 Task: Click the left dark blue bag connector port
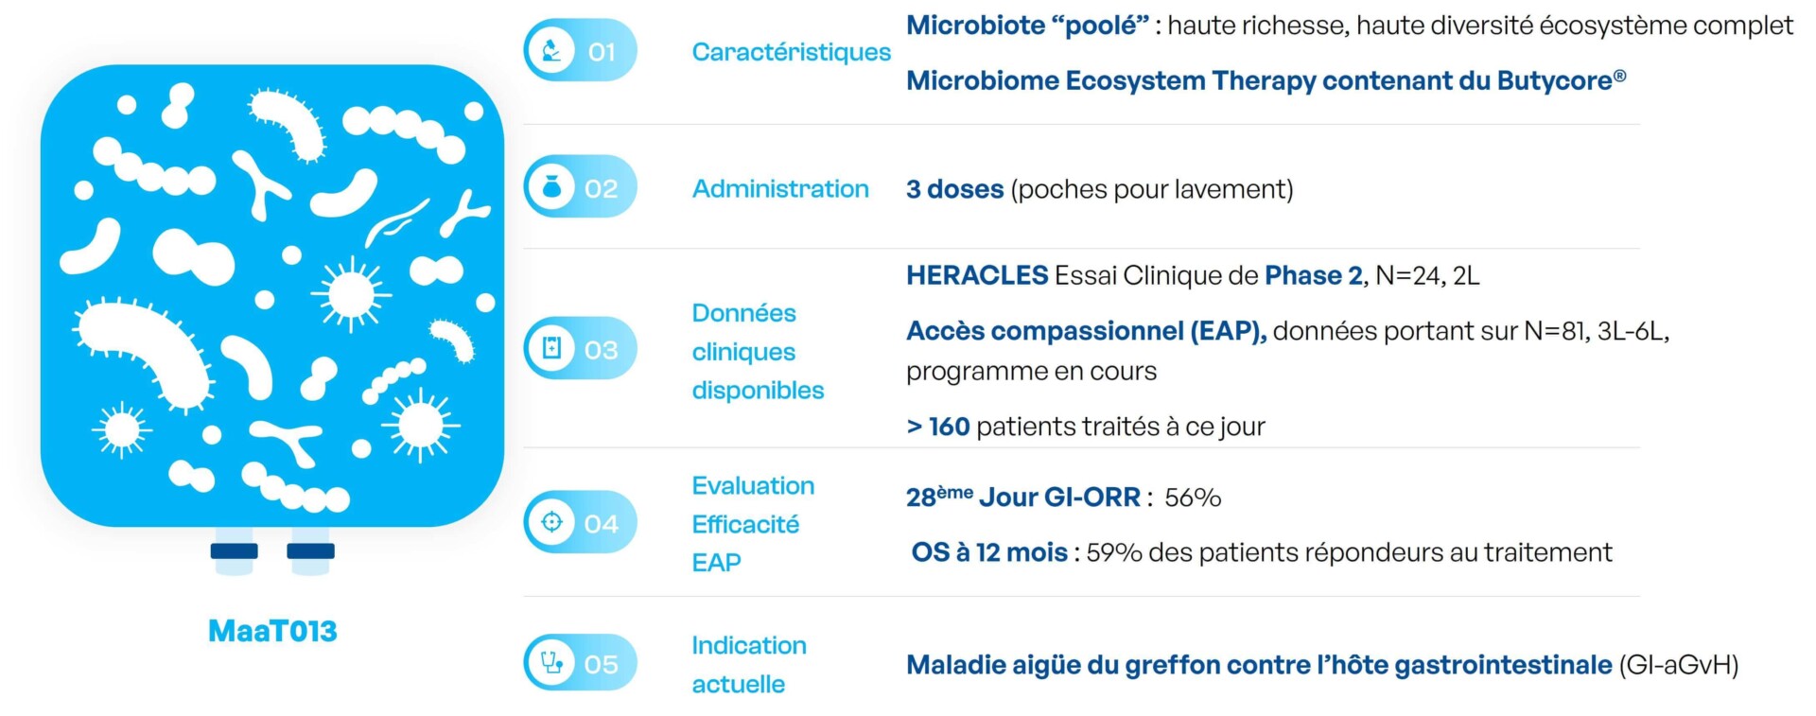pyautogui.click(x=235, y=550)
